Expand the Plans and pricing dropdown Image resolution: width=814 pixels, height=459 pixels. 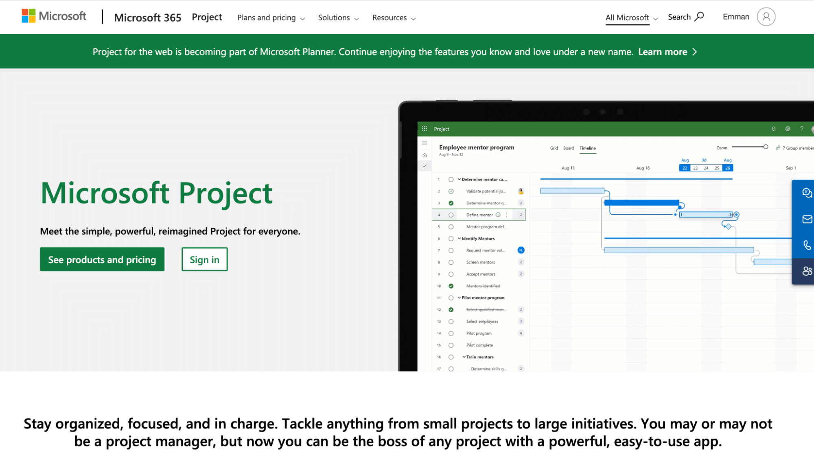pos(271,18)
